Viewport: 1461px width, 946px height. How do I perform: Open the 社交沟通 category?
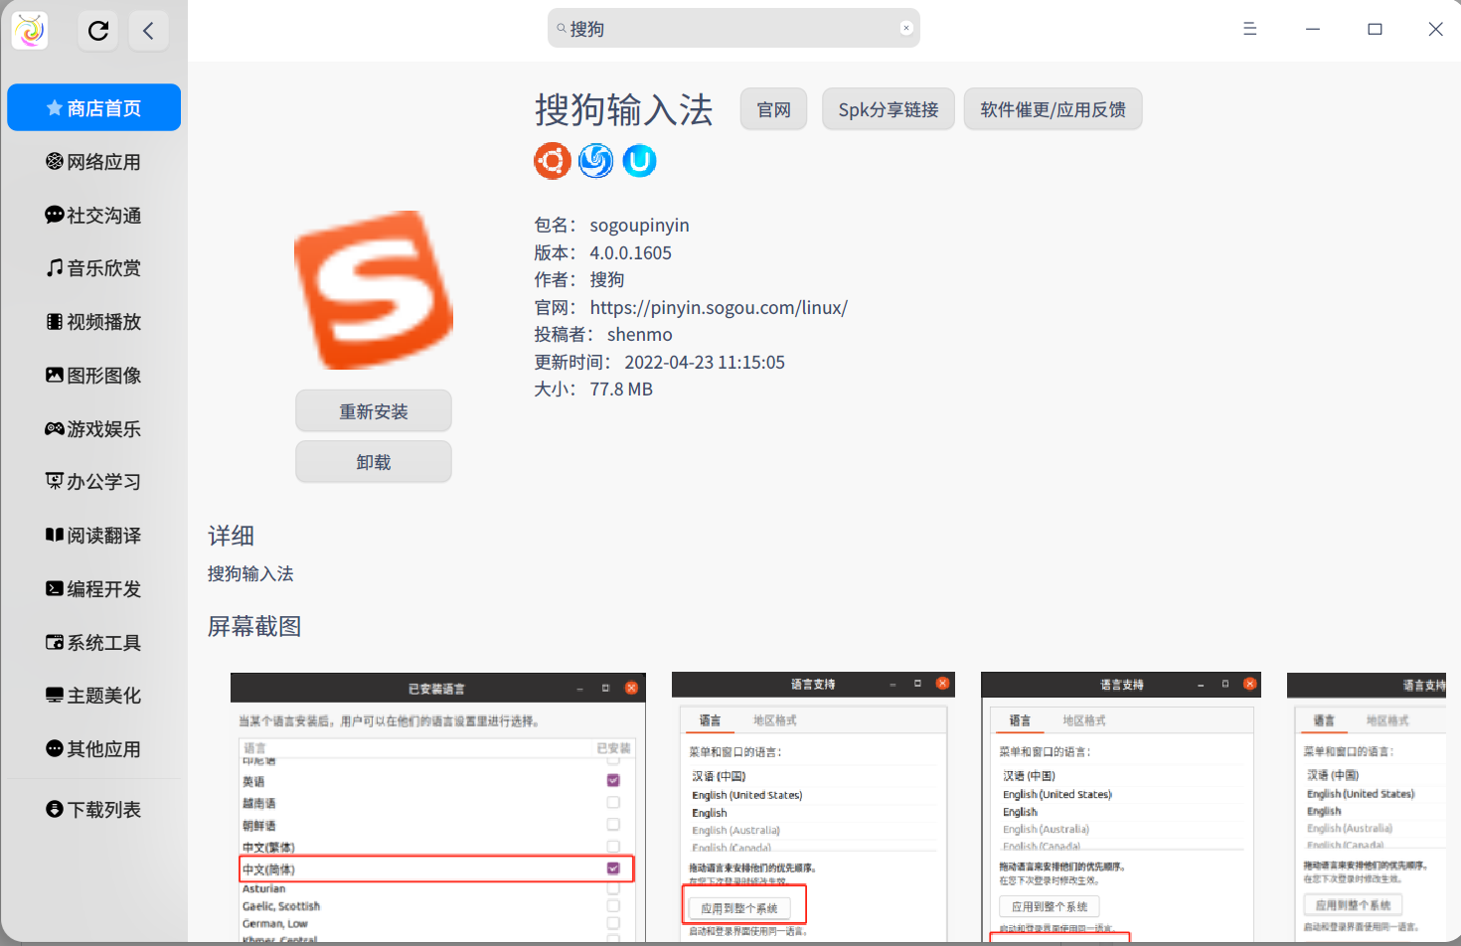[x=94, y=215]
